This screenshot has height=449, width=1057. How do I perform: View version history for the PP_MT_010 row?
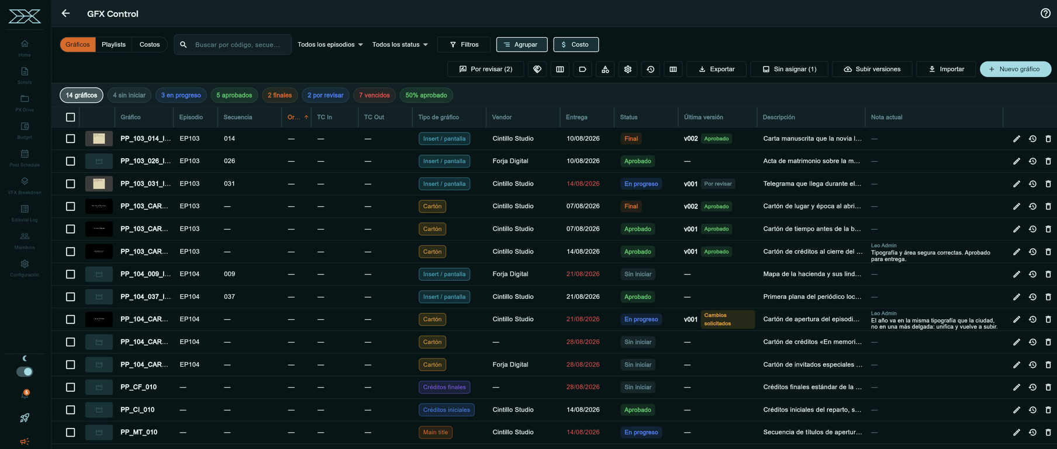tap(1032, 432)
